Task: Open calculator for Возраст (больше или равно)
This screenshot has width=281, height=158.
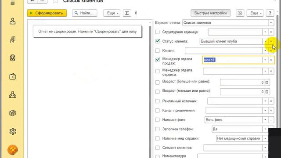Action: point(267,83)
